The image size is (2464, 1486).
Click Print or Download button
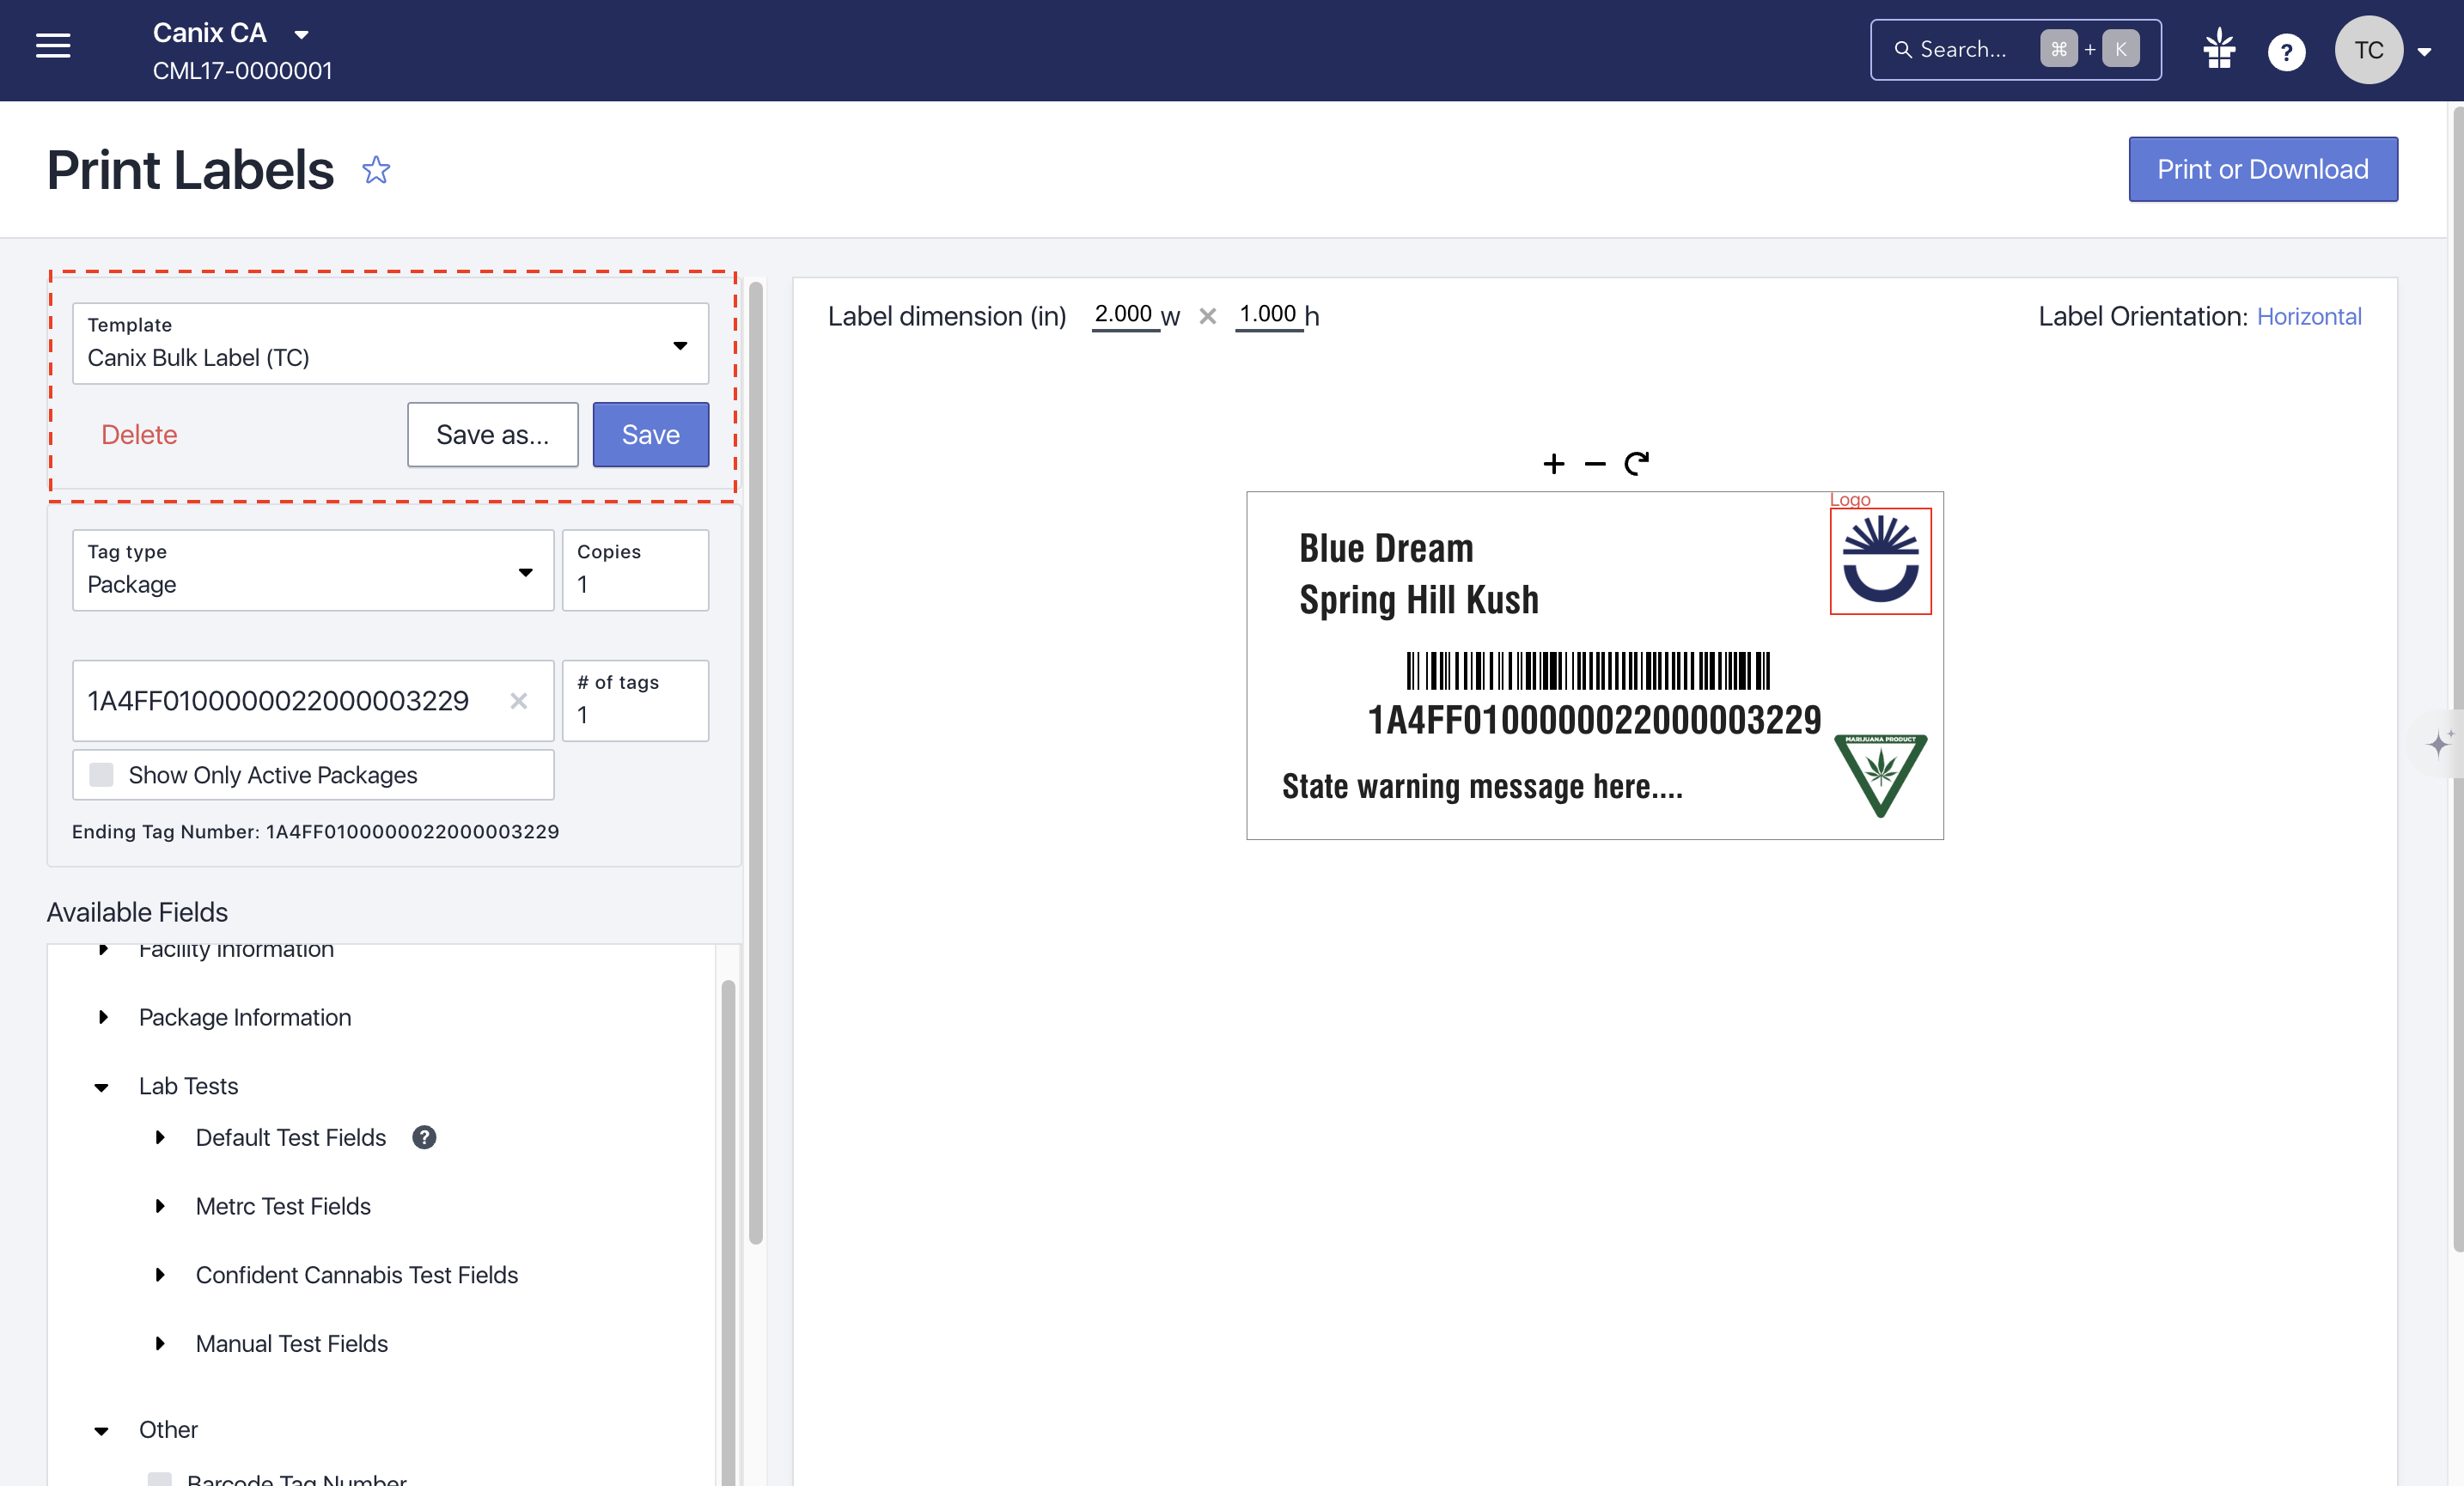2262,169
